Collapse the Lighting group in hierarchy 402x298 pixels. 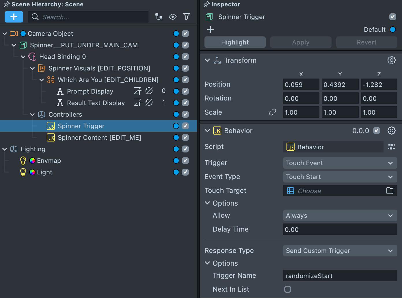tap(5, 149)
